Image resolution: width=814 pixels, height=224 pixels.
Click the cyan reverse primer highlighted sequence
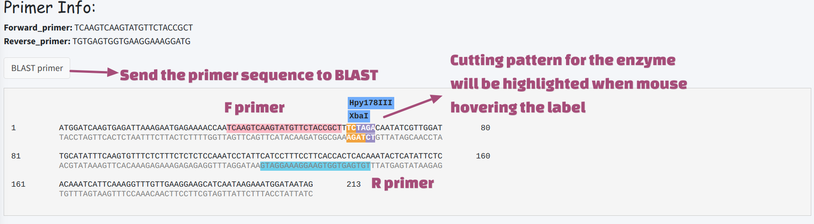coord(315,166)
